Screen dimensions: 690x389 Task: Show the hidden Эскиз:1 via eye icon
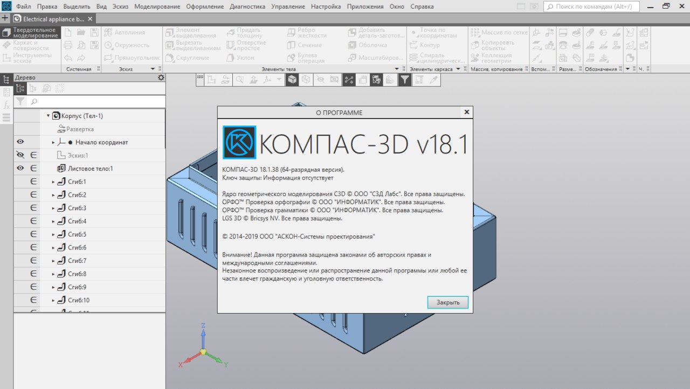coord(20,155)
